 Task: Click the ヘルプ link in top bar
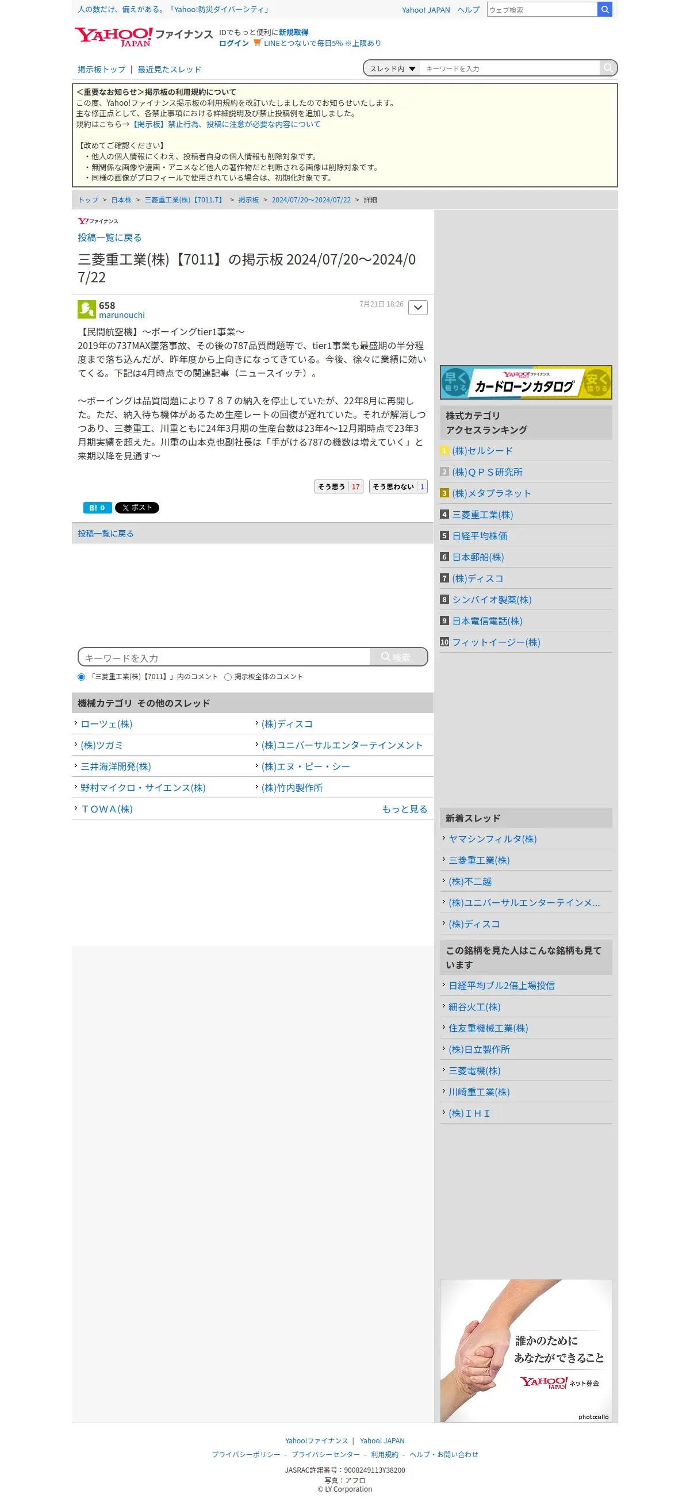click(468, 10)
